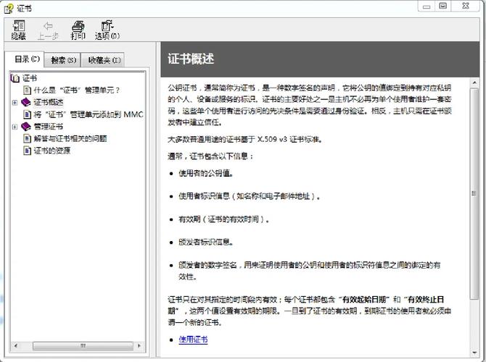The width and height of the screenshot is (486, 362).
Task: Click the tree panel horizontal scrollbar thumb
Action: point(83,345)
